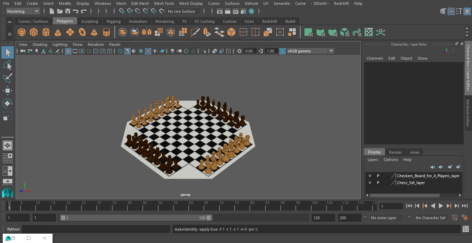Viewport: 472px width, 243px height.
Task: Select the Move tool in toolbox
Action: 8,91
